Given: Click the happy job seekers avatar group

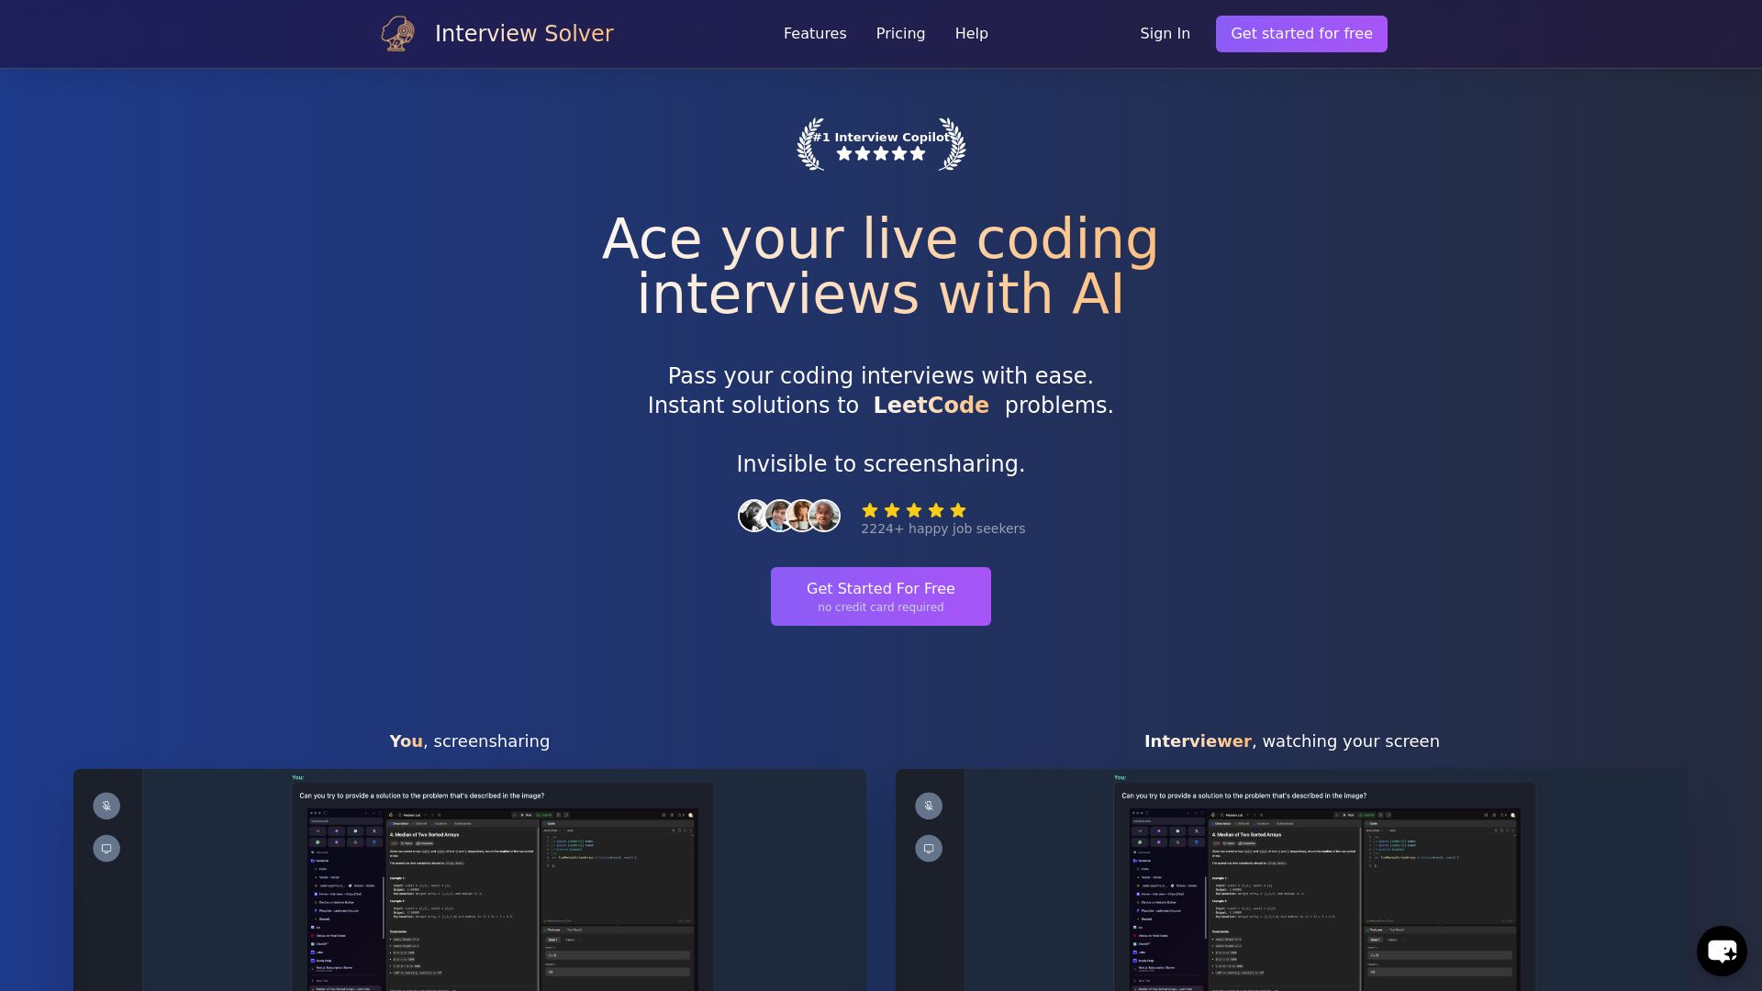Looking at the screenshot, I should 787,515.
